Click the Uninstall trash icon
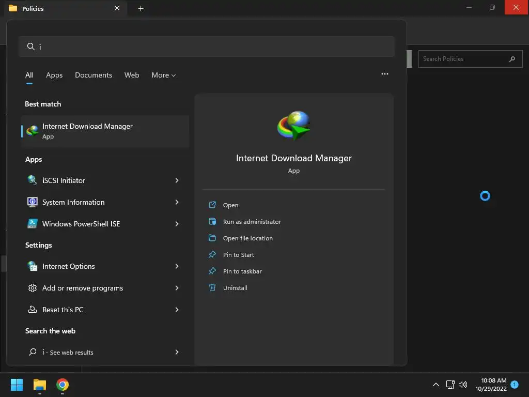Image resolution: width=529 pixels, height=397 pixels. click(x=212, y=287)
